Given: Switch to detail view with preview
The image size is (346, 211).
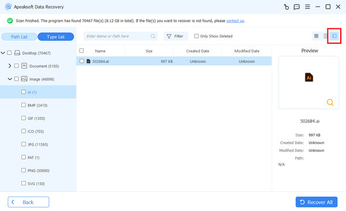Looking at the screenshot, I should click(334, 36).
